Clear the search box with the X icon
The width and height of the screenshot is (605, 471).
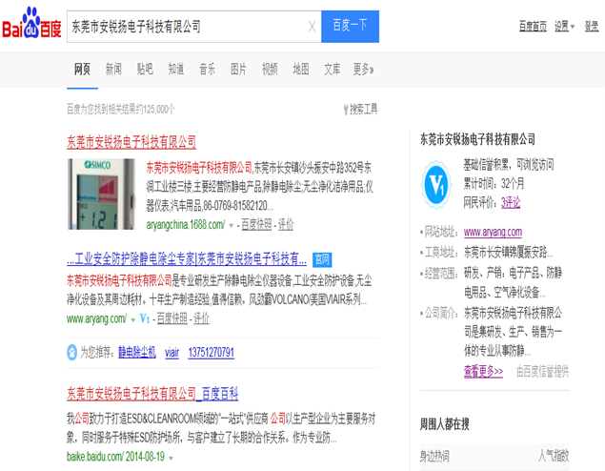click(312, 27)
